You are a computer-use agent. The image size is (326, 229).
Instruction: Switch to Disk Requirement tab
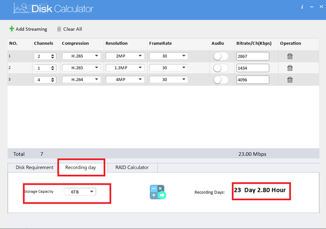click(x=35, y=167)
